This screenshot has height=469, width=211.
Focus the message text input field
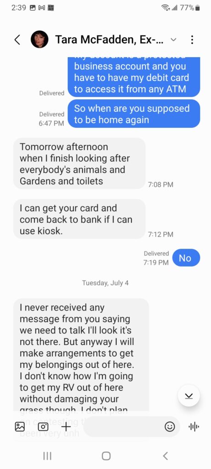tap(123, 427)
